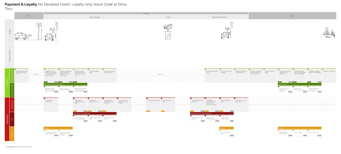The width and height of the screenshot is (341, 154).
Task: Select 'Customer arrives at McDonald's Drive Thru' card
Action: pos(22,75)
